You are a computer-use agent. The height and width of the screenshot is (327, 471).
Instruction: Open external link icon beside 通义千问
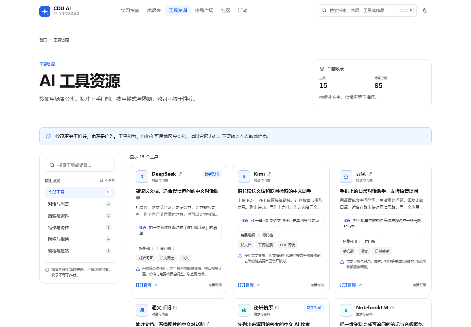175,308
